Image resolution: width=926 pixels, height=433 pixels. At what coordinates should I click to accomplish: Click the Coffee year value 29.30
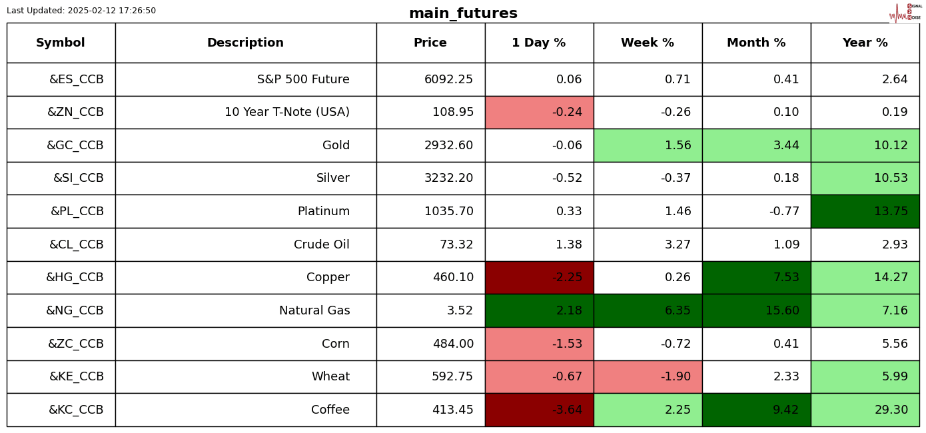click(891, 410)
